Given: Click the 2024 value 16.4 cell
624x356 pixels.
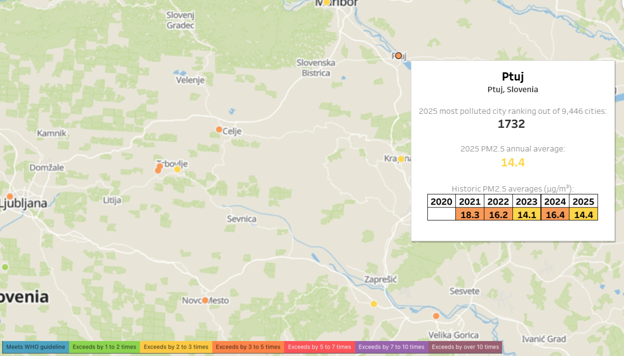Looking at the screenshot, I should pyautogui.click(x=555, y=214).
